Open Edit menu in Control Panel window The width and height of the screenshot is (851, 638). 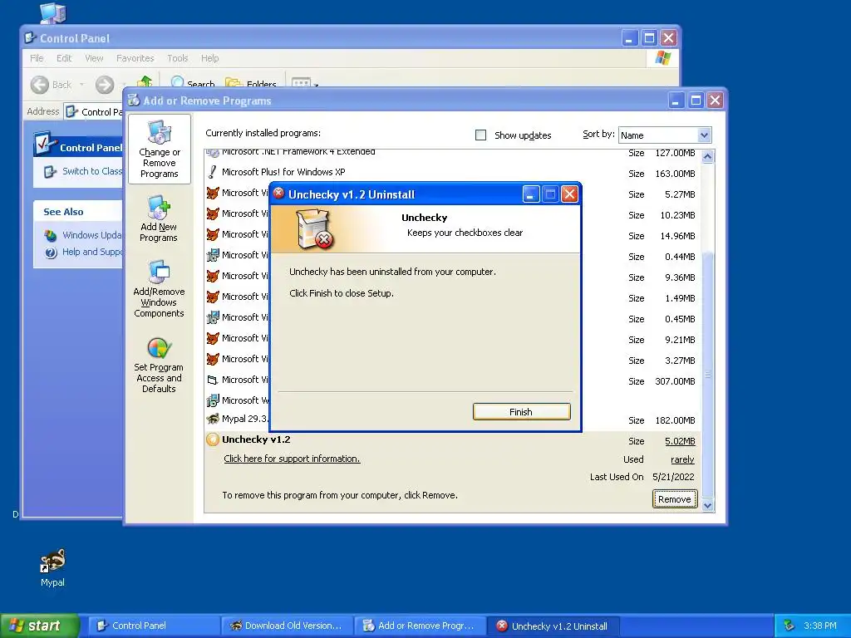coord(64,58)
